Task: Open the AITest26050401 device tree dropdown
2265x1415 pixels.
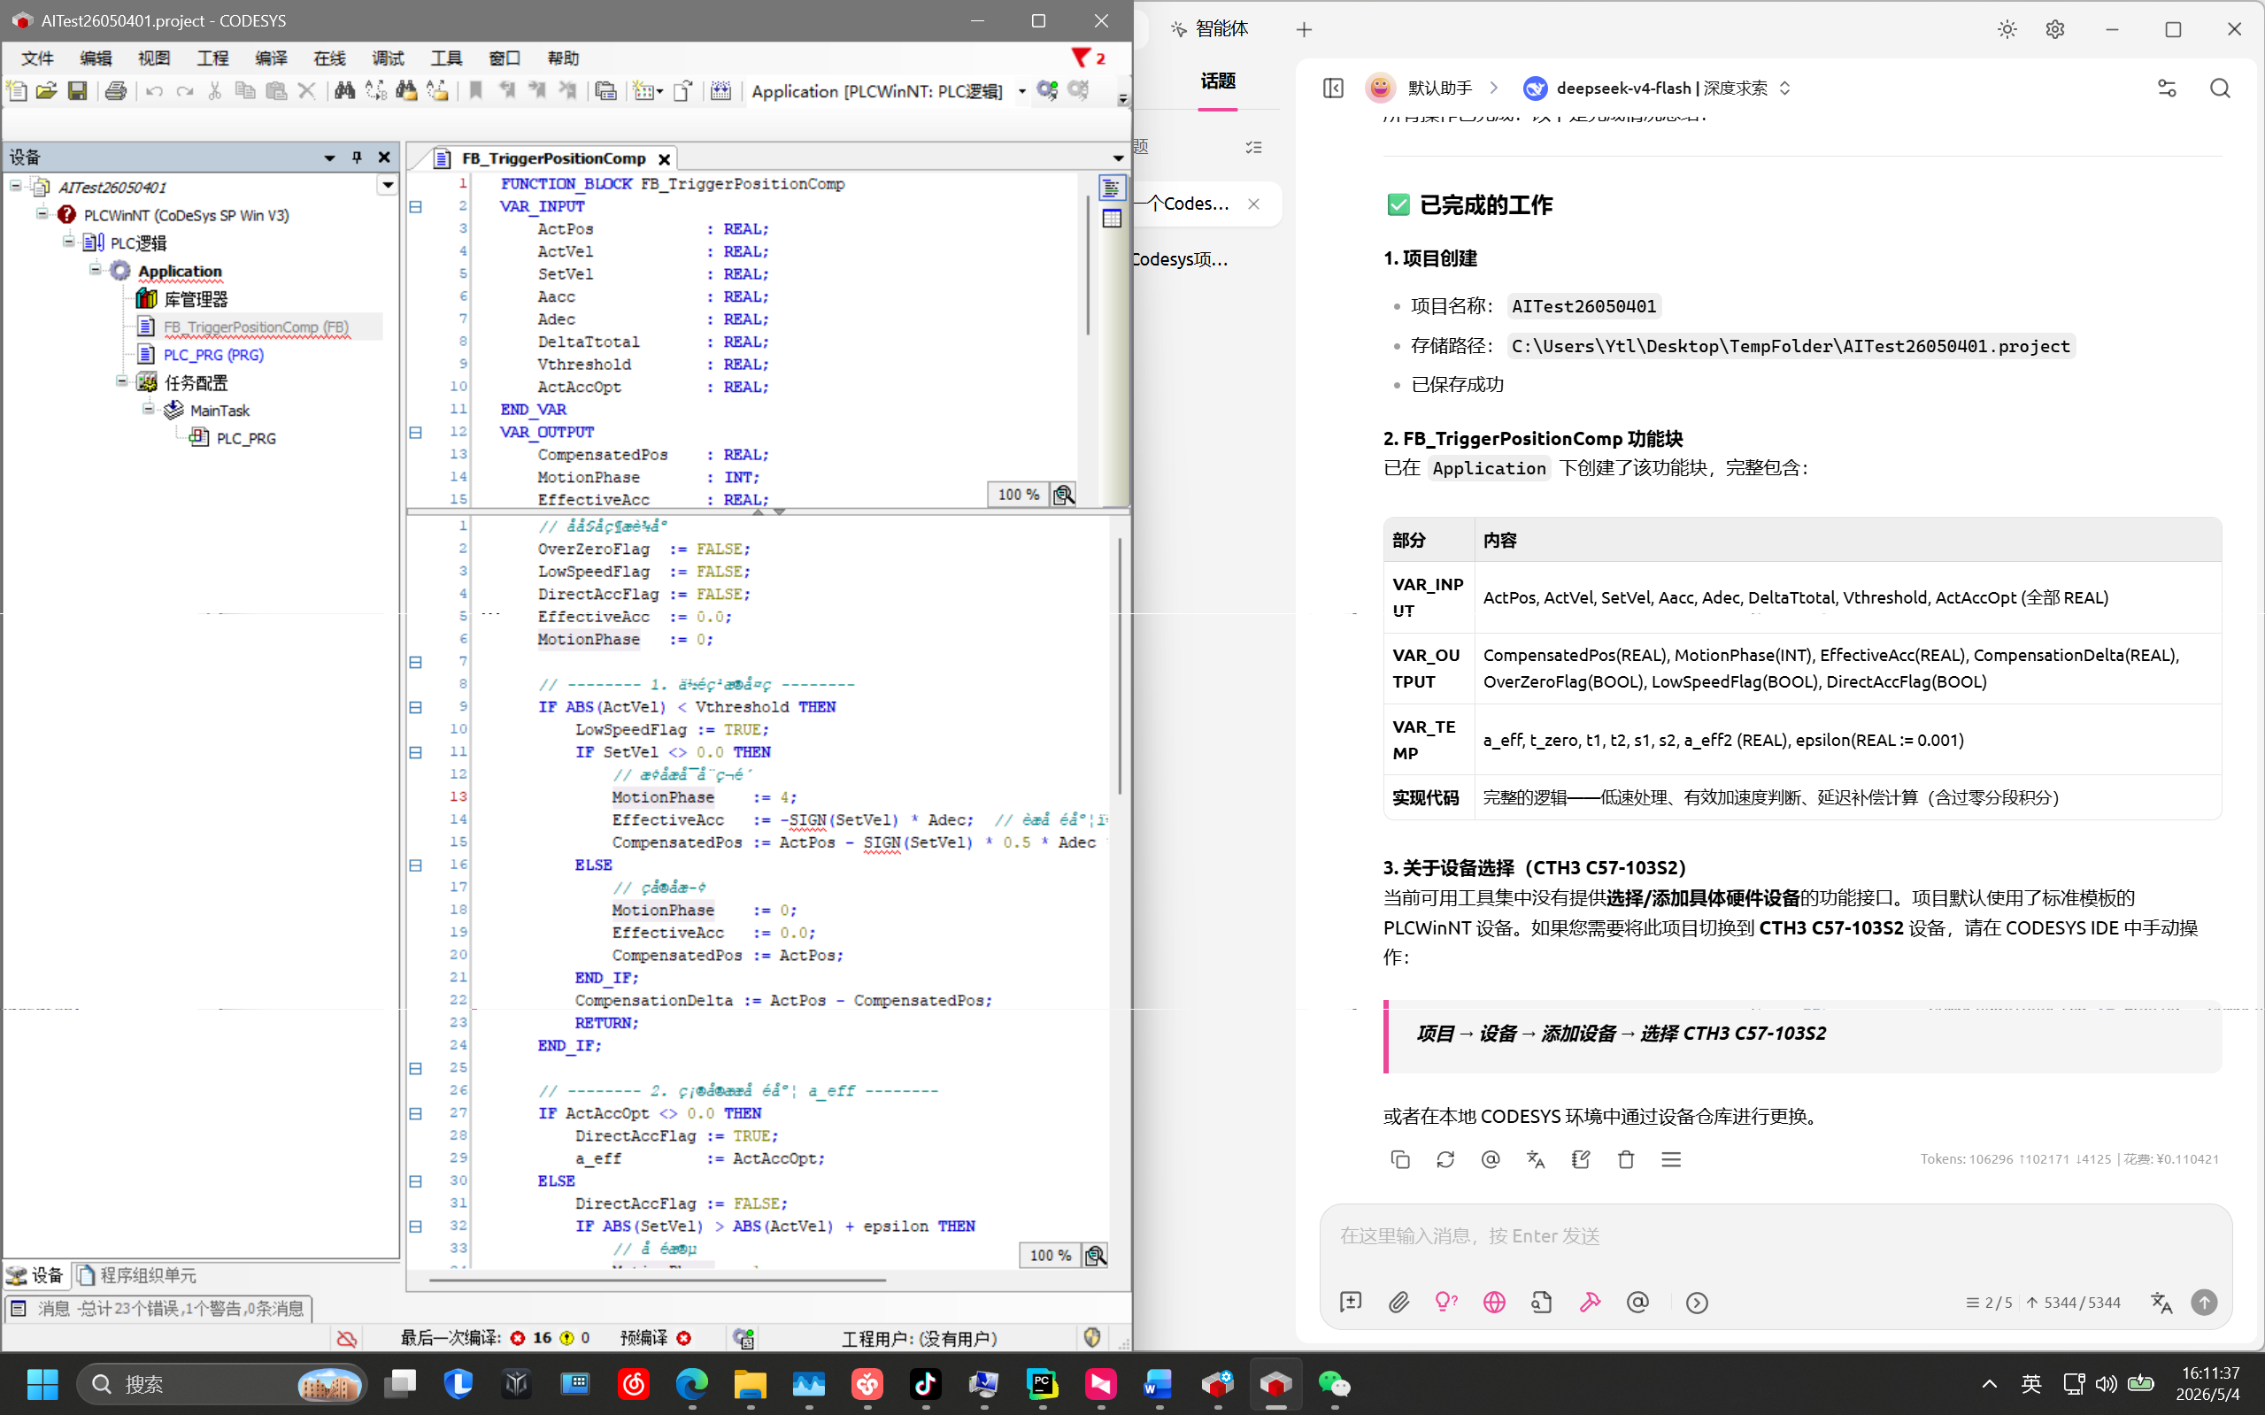Action: point(388,185)
